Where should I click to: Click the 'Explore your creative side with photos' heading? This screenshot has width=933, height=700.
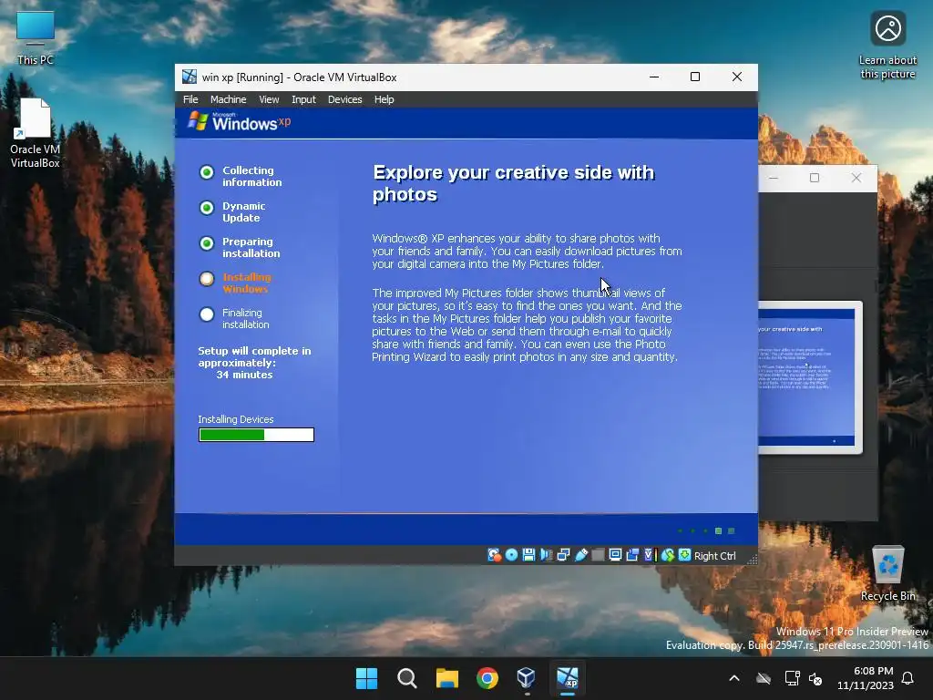pyautogui.click(x=514, y=183)
